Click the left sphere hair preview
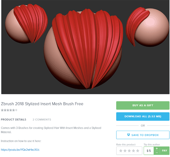Image resolution: width=170 pixels, height=157 pixels. pyautogui.click(x=26, y=23)
